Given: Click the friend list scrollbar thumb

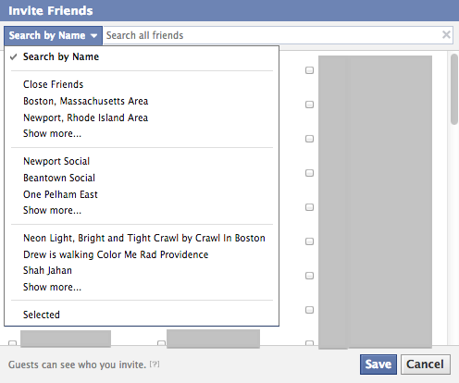Looking at the screenshot, I should pyautogui.click(x=454, y=89).
